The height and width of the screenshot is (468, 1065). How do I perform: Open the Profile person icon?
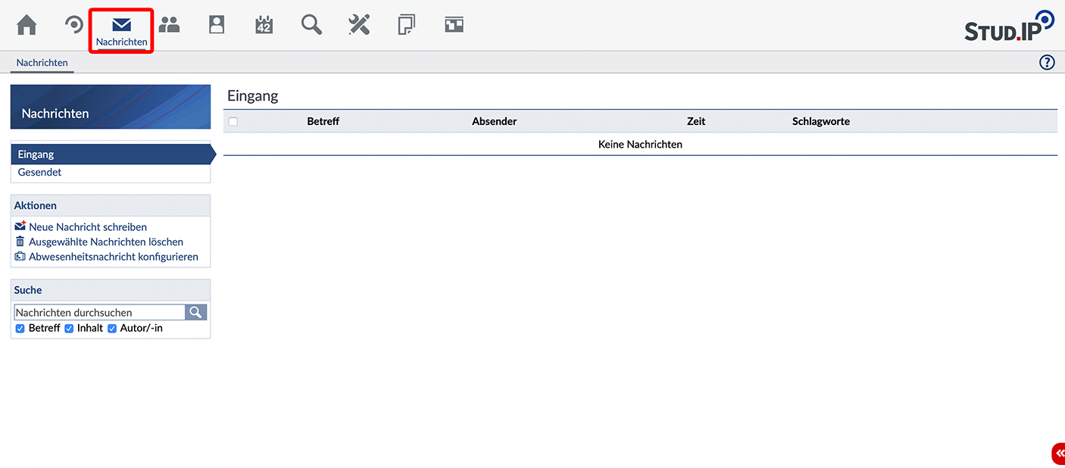click(x=217, y=25)
